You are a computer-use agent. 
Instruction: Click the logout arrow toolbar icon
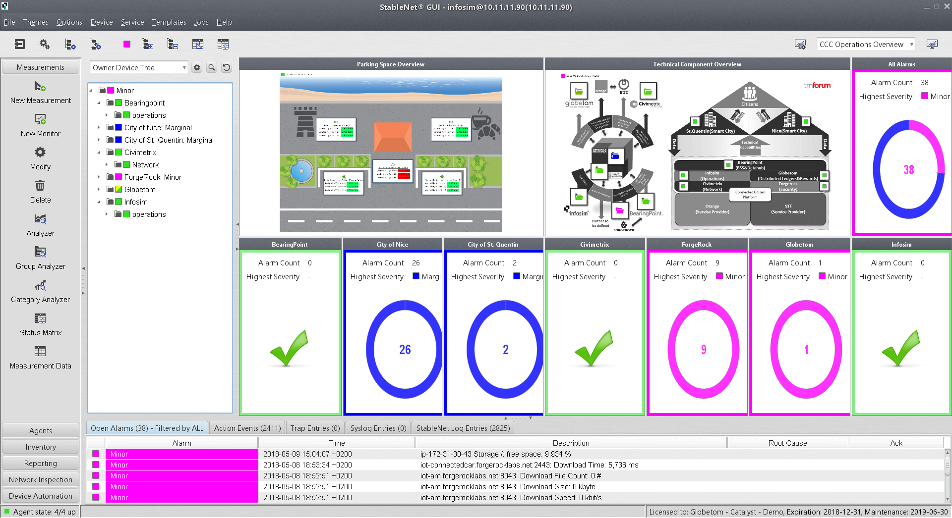[x=19, y=44]
